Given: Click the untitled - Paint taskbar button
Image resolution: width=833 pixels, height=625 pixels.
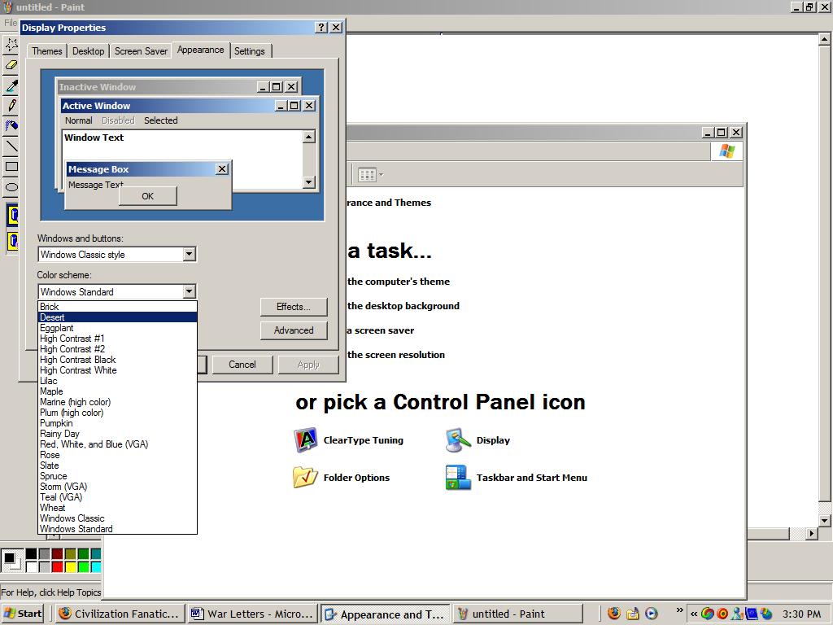Looking at the screenshot, I should coord(518,614).
